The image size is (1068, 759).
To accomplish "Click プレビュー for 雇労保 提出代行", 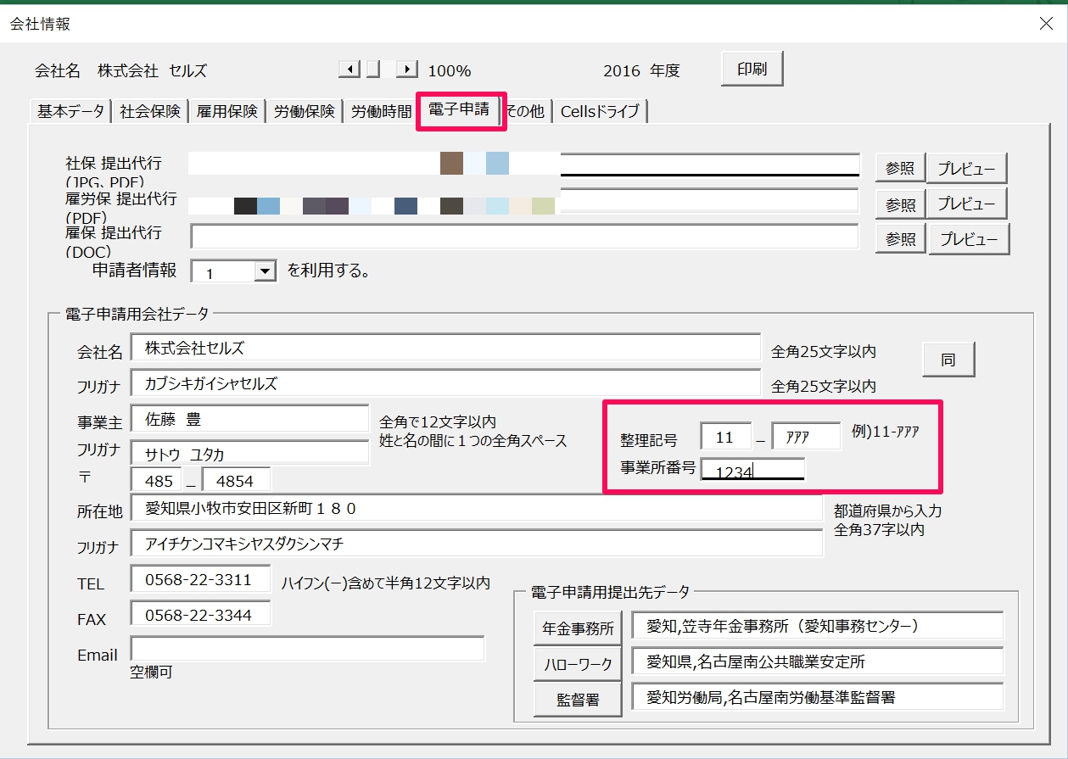I will tap(966, 204).
